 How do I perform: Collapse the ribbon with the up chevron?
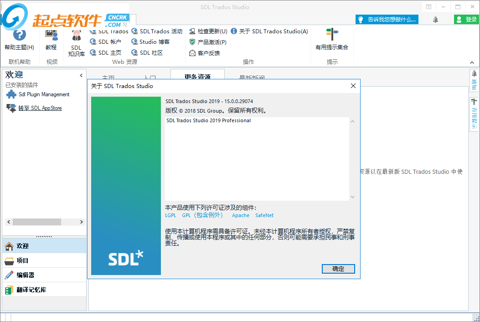click(x=472, y=62)
